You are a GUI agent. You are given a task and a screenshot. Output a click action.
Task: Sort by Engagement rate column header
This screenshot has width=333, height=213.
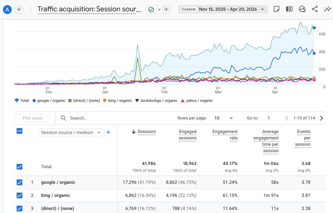pyautogui.click(x=225, y=135)
